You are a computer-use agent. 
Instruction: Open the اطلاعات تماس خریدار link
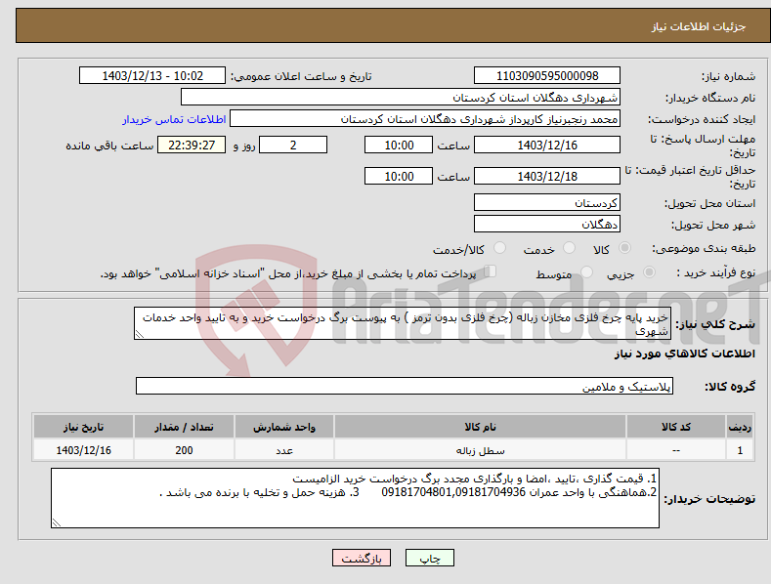click(174, 119)
